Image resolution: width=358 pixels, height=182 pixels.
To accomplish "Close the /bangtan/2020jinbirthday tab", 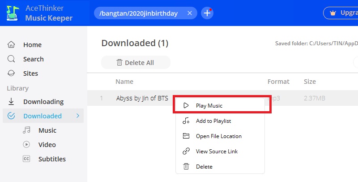I will point(190,13).
